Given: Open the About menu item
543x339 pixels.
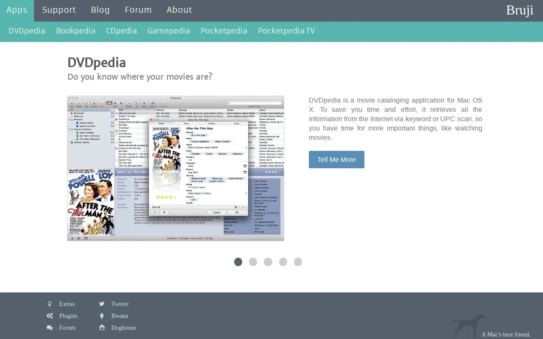Looking at the screenshot, I should 179,10.
